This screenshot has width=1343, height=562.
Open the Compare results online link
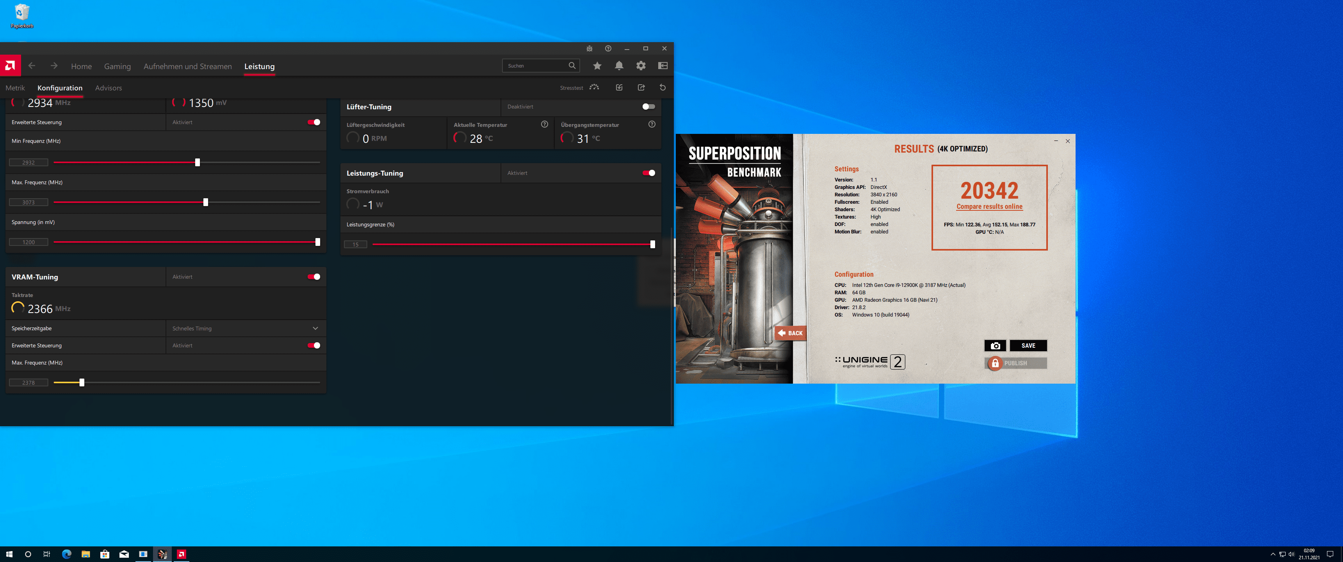[989, 207]
